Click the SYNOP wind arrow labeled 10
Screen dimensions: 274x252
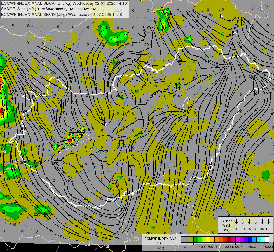click(x=243, y=221)
